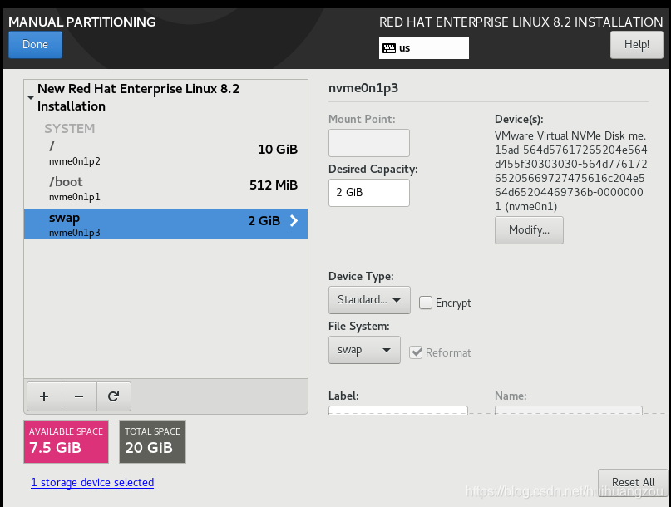
Task: Click the Name input field
Action: click(568, 410)
